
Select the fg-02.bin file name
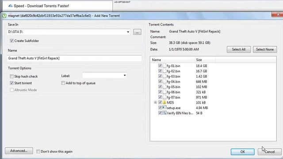click(173, 71)
